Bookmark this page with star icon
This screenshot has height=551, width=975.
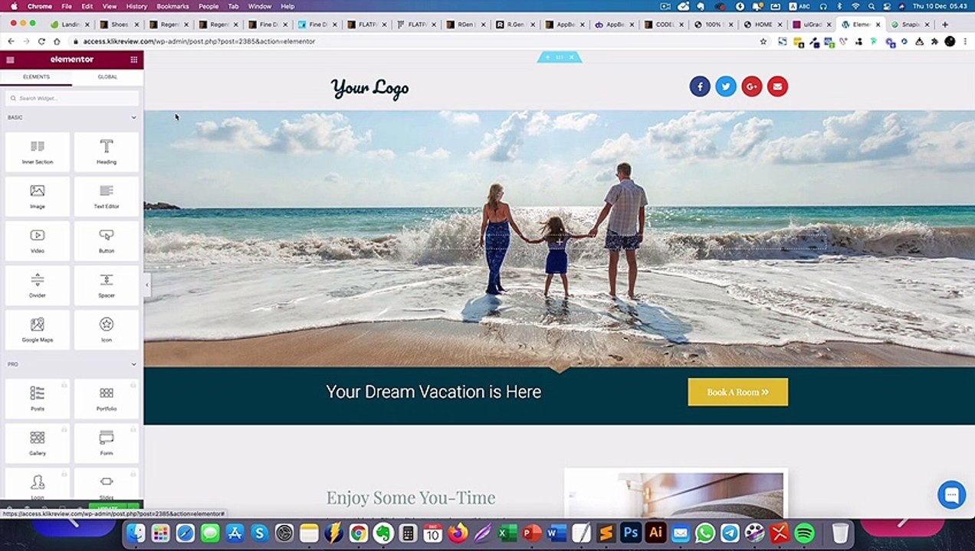coord(763,41)
